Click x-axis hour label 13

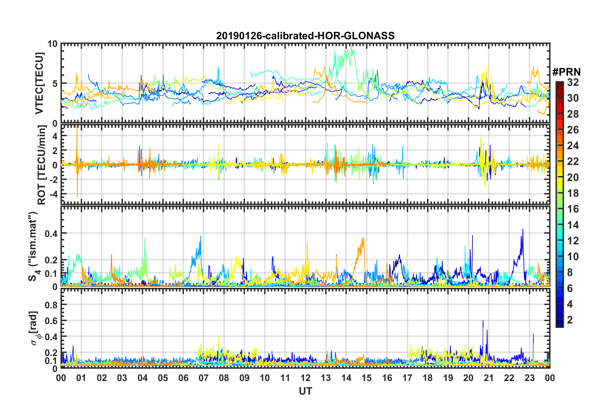tap(326, 378)
